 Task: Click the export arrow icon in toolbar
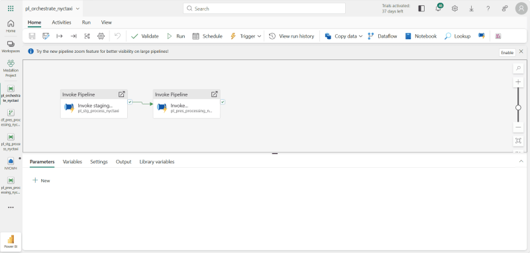pyautogui.click(x=60, y=36)
